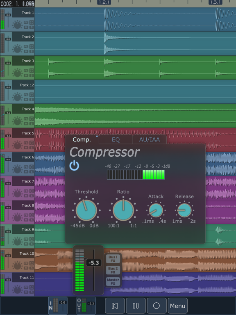
Task: Click Track 11 pan knob
Action: point(18,290)
